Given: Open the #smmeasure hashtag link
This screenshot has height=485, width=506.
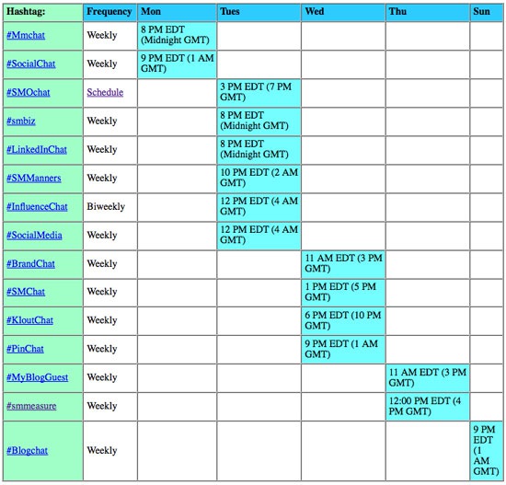Looking at the screenshot, I should [31, 406].
